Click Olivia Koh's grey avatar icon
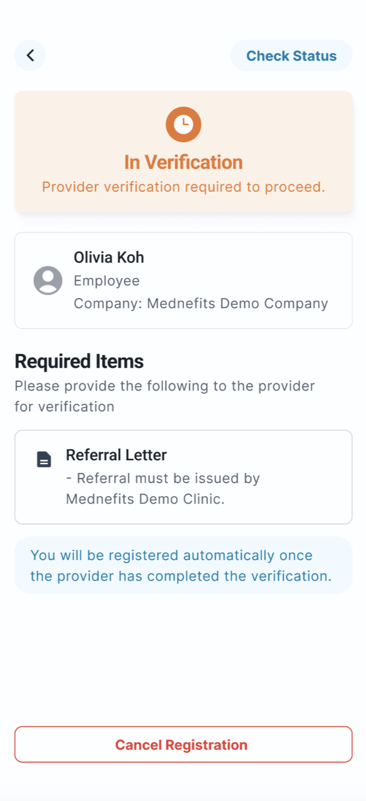This screenshot has height=801, width=366. point(48,280)
